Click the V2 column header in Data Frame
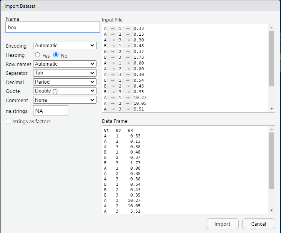 (x=118, y=131)
